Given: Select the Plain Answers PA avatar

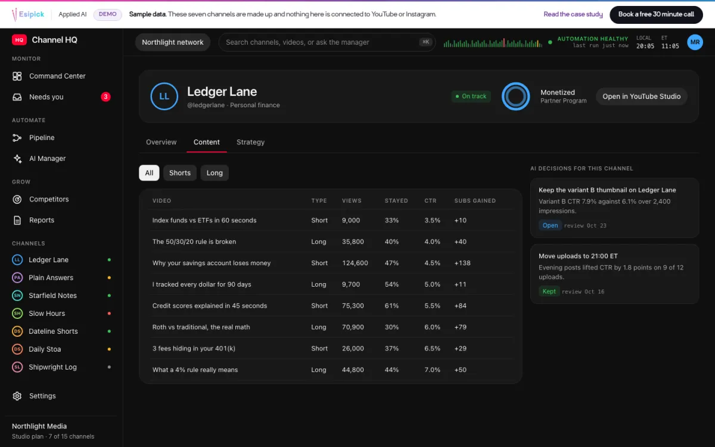Looking at the screenshot, I should [x=17, y=278].
